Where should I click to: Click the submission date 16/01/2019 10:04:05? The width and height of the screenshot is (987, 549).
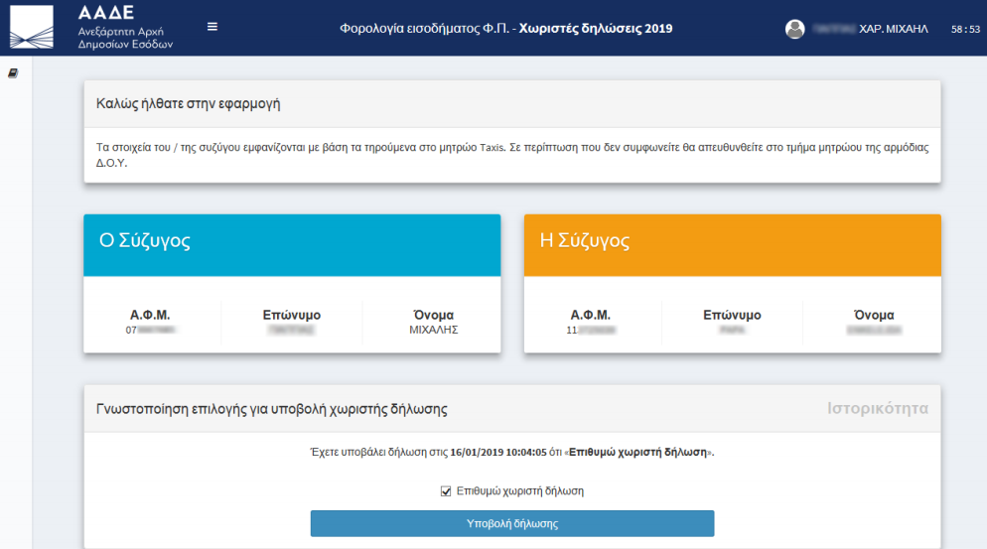[498, 452]
